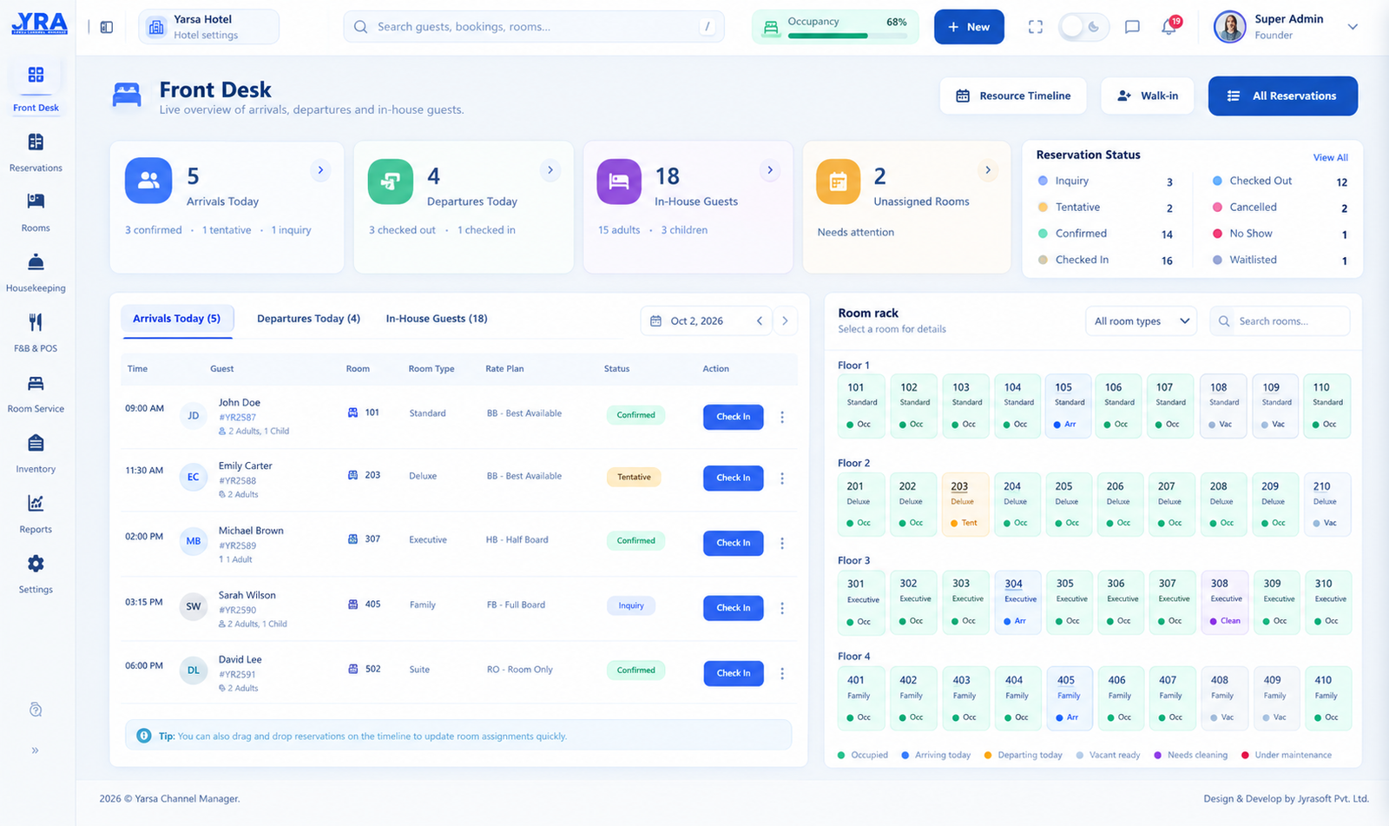Expand the In-House Guests card arrow

769,170
